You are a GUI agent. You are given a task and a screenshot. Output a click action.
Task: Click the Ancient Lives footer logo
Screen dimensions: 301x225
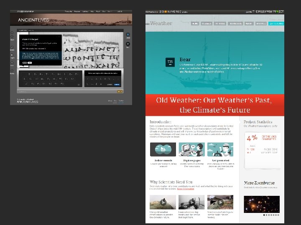[x=28, y=101]
